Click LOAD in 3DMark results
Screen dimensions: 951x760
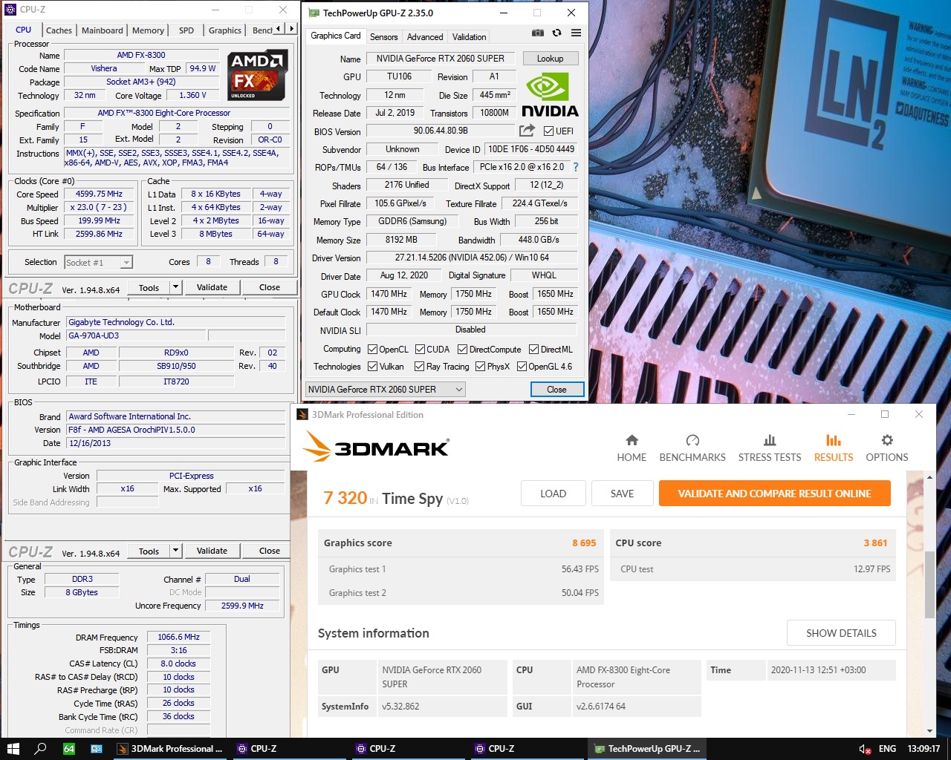pos(553,494)
